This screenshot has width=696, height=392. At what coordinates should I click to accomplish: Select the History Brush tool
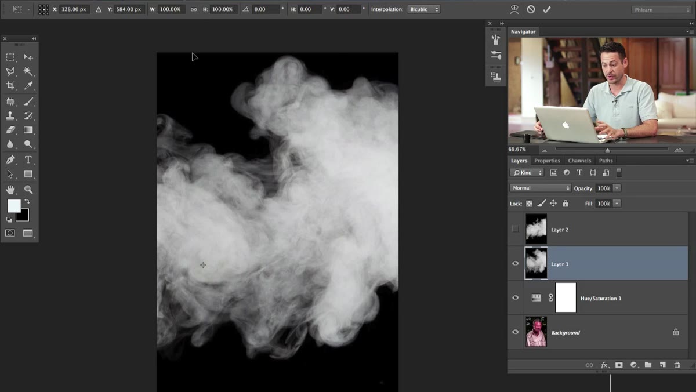coord(28,116)
